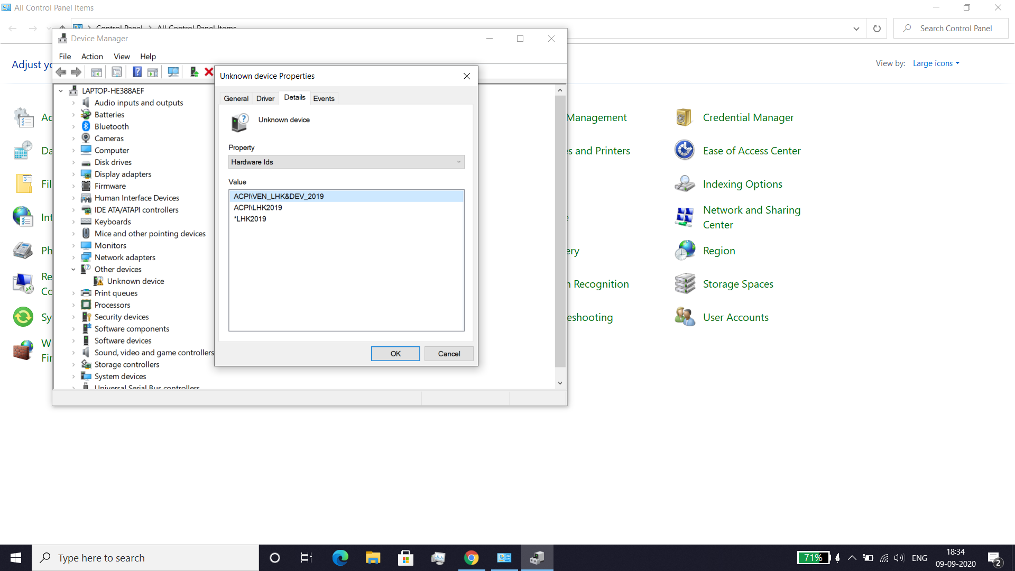Click the scan for hardware changes icon
This screenshot has height=571, width=1015.
pyautogui.click(x=172, y=72)
